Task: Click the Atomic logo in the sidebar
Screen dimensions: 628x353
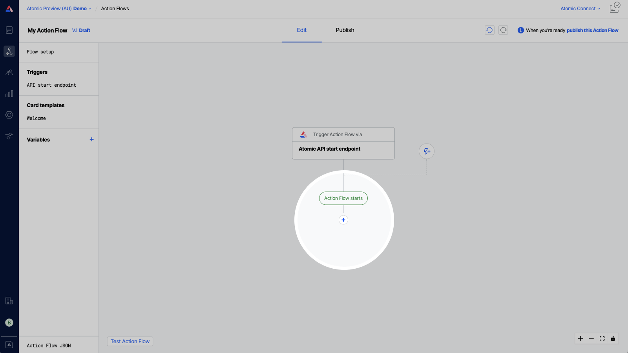Action: click(x=9, y=9)
